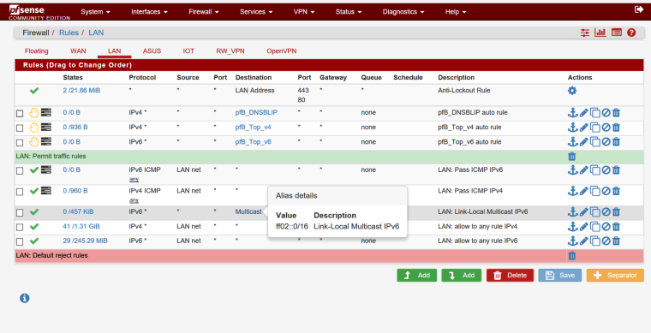Click the logout icon in top bar
Image resolution: width=651 pixels, height=333 pixels.
coord(639,9)
